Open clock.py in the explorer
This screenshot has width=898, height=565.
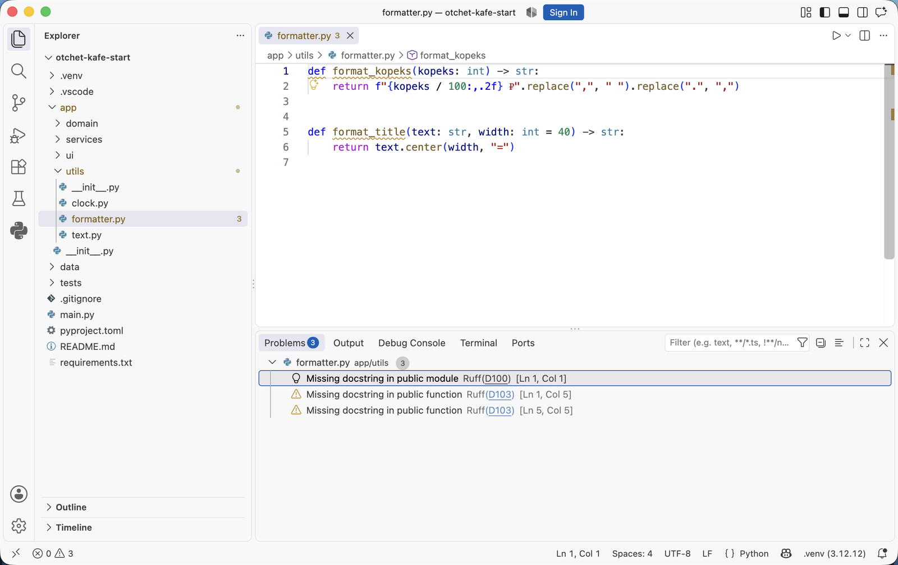[x=143, y=203]
